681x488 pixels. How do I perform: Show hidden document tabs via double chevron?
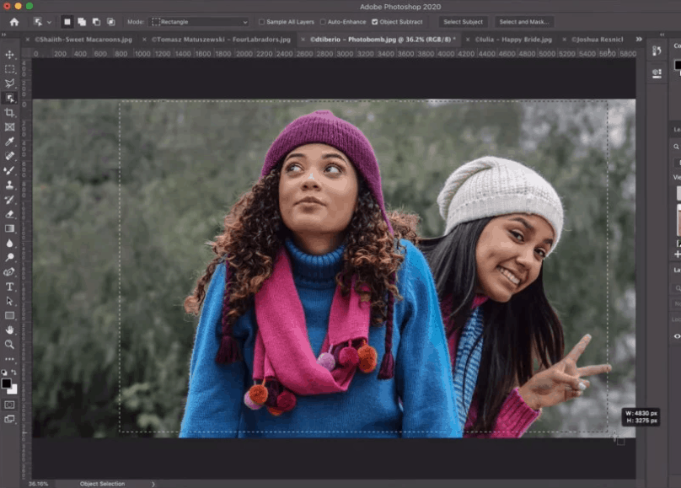click(638, 39)
